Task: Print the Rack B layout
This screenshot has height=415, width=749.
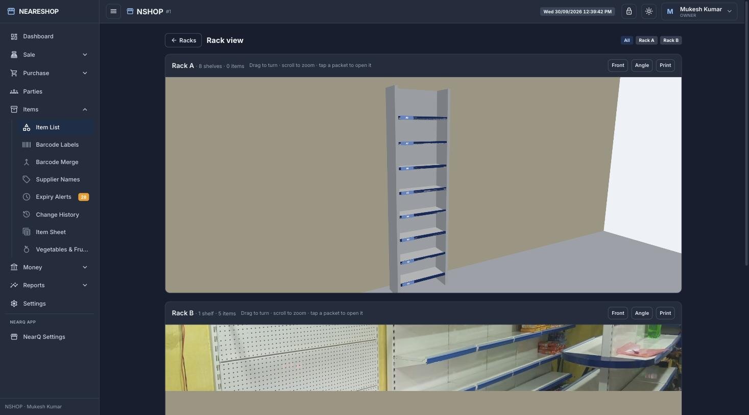Action: [665, 313]
